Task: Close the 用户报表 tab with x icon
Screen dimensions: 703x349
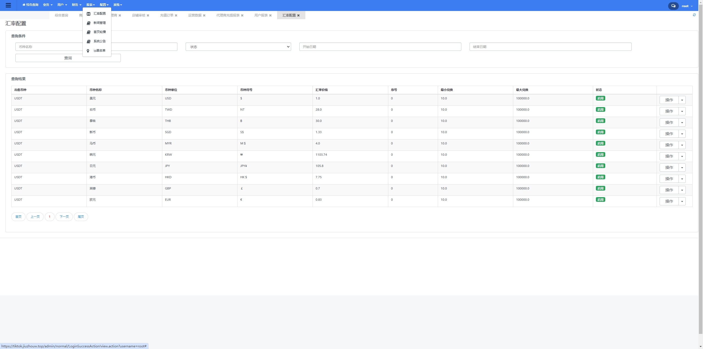Action: point(270,15)
